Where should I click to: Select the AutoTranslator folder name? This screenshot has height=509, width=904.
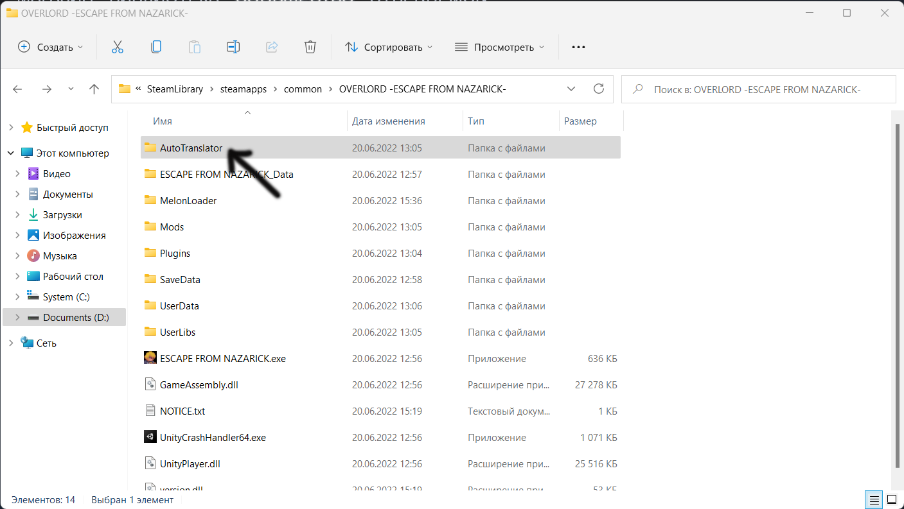click(x=191, y=148)
